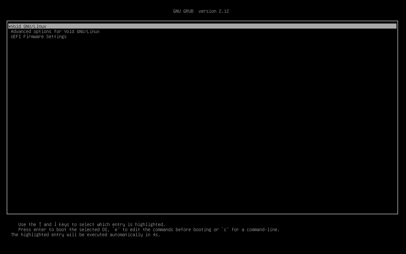The image size is (406, 254).
Task: Click "select which entry is highlighted" text
Action: (122, 224)
